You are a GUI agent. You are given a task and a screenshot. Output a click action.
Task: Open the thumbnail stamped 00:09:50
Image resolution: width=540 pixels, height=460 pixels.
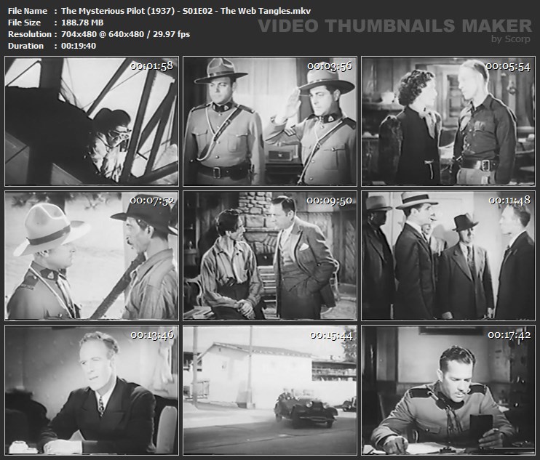pos(270,256)
